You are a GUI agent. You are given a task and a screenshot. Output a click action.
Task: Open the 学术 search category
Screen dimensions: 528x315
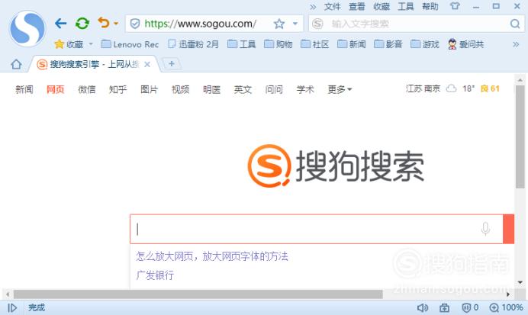[x=305, y=89]
